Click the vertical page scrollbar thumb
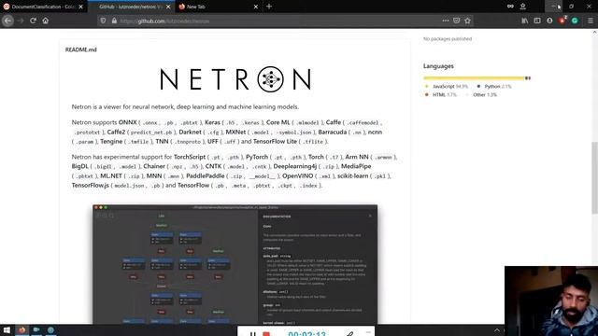This screenshot has height=336, width=598. point(594,178)
